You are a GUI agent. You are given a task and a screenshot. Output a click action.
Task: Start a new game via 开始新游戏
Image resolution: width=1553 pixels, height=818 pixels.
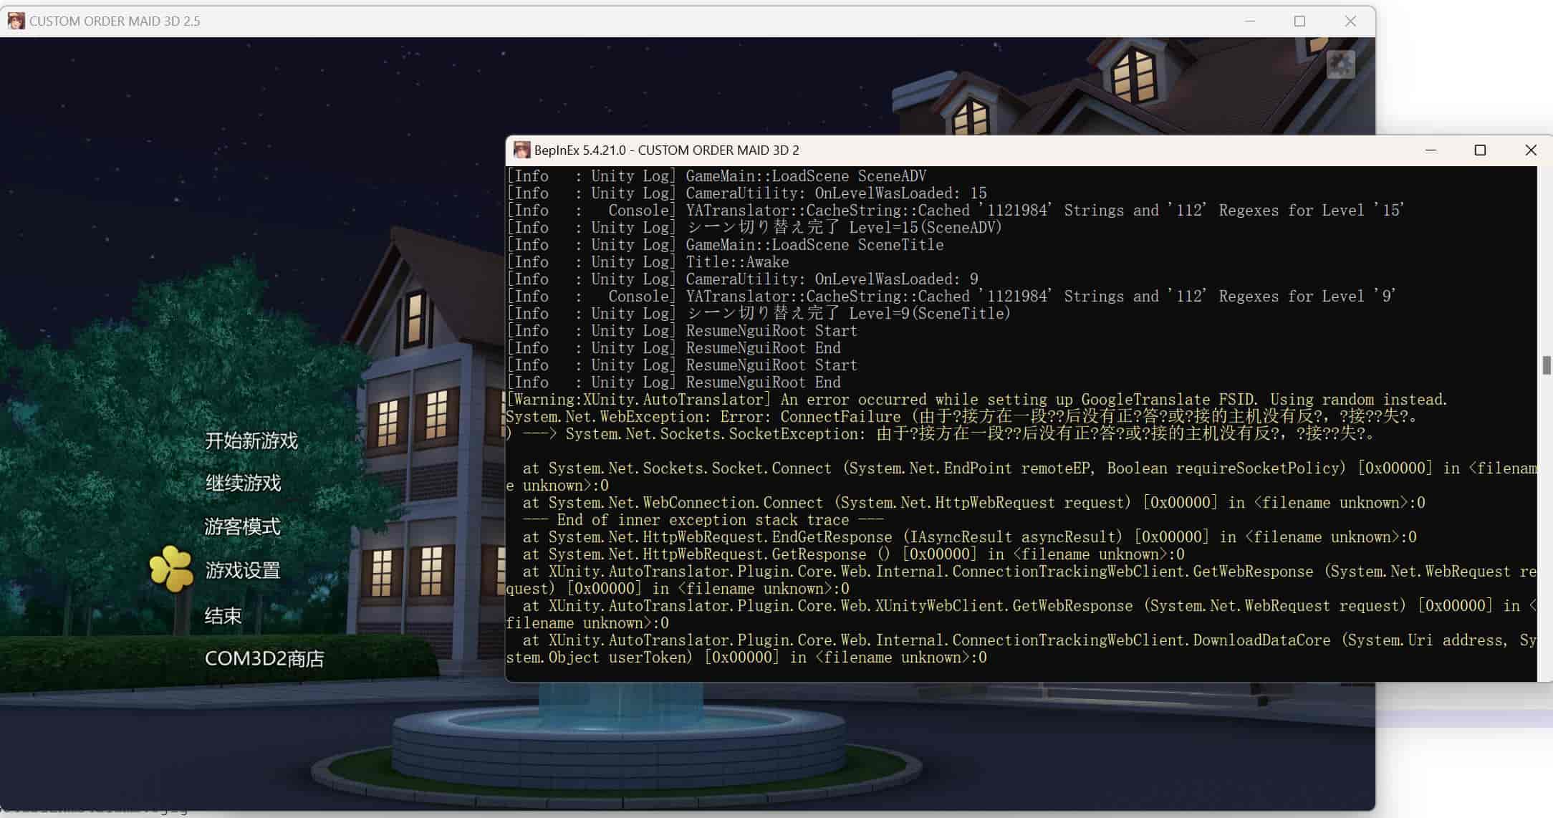click(251, 441)
